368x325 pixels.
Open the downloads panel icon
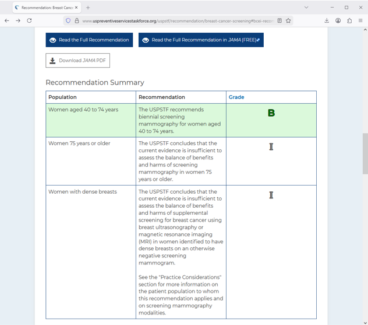[x=327, y=20]
